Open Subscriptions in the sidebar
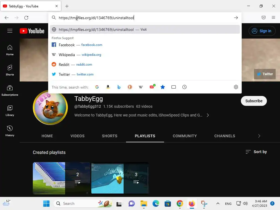Screen dimensions: 280x210 point(10,91)
